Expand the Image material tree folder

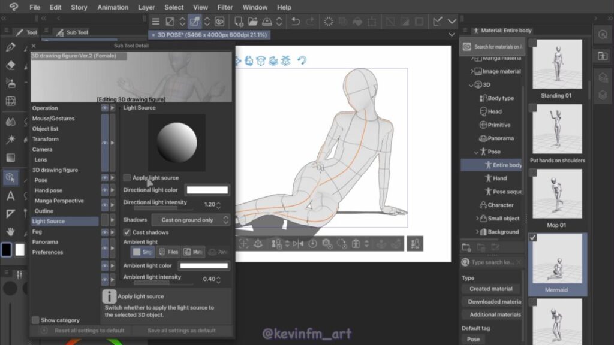(x=471, y=71)
